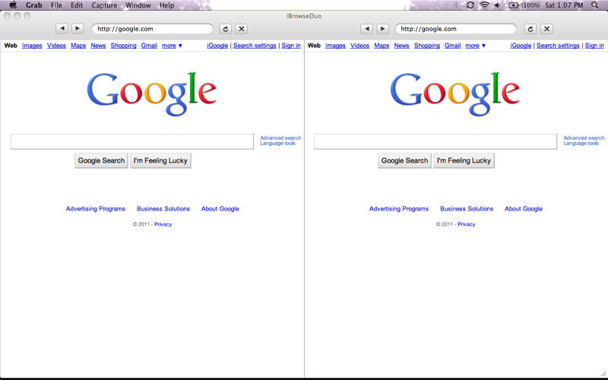Open the File menu
This screenshot has height=380, width=608.
56,5
